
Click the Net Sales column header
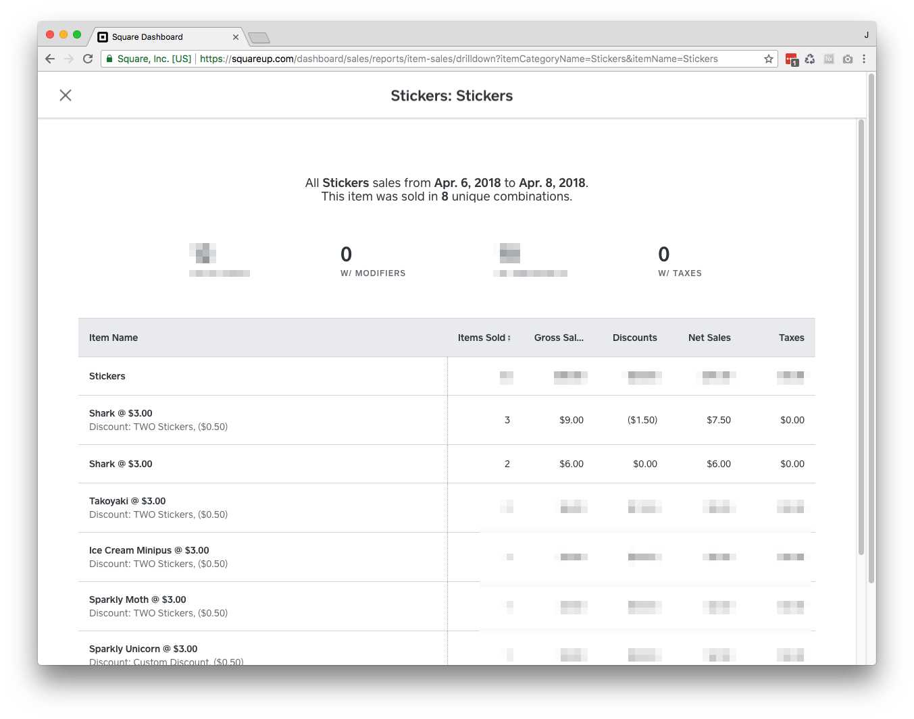point(709,338)
